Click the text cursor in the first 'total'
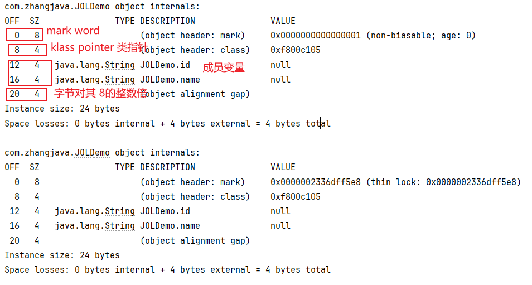 click(x=321, y=123)
